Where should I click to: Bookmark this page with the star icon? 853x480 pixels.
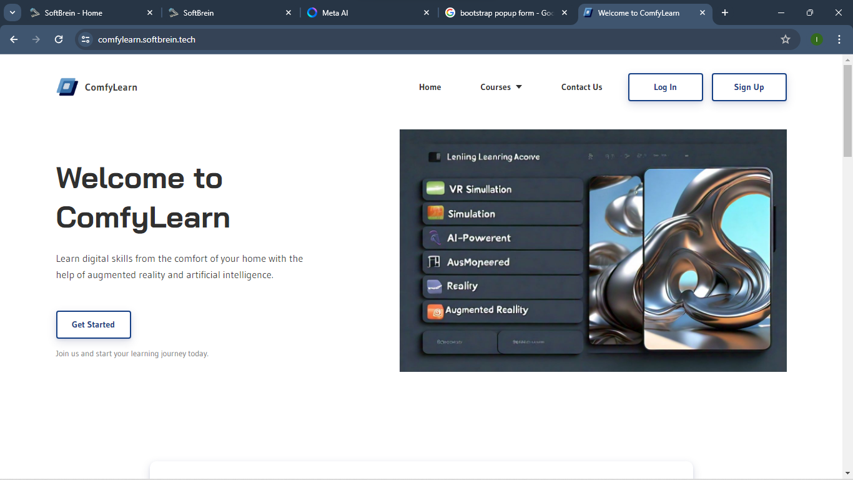(786, 39)
